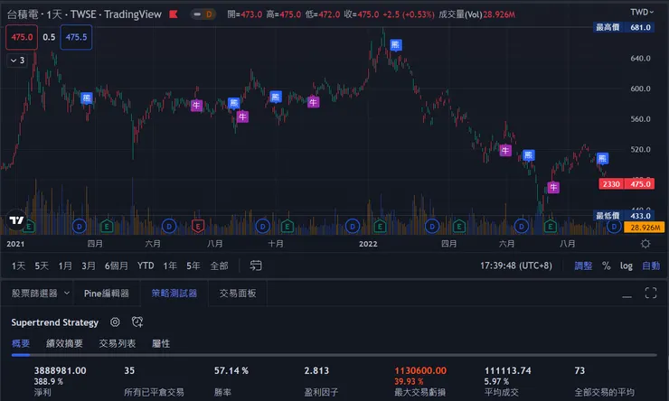
Task: Click the 17:39:48 (UTC+8) timezone clock
Action: coord(516,266)
